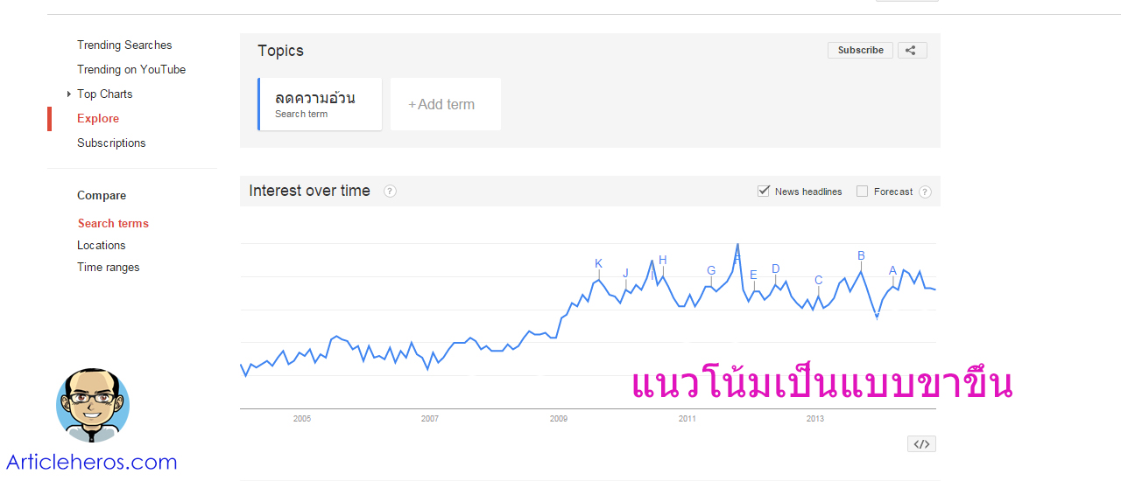Click the Subscribe button
Screen dimensions: 1121x481
[x=860, y=51]
